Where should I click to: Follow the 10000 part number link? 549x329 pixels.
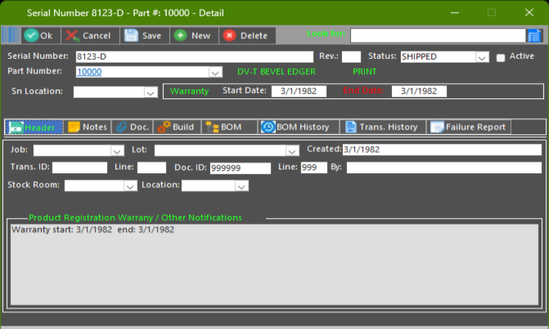click(89, 72)
